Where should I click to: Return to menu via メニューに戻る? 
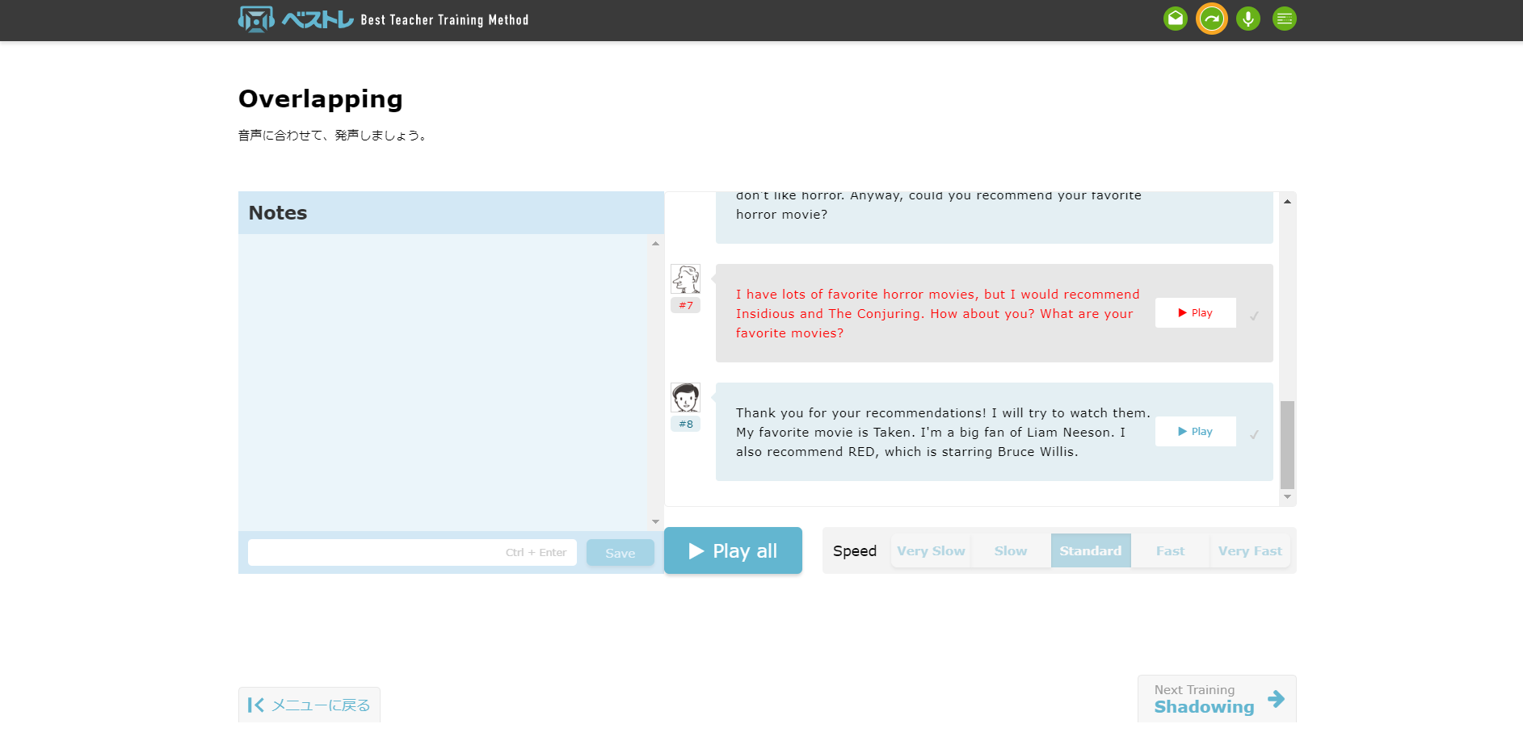click(309, 705)
